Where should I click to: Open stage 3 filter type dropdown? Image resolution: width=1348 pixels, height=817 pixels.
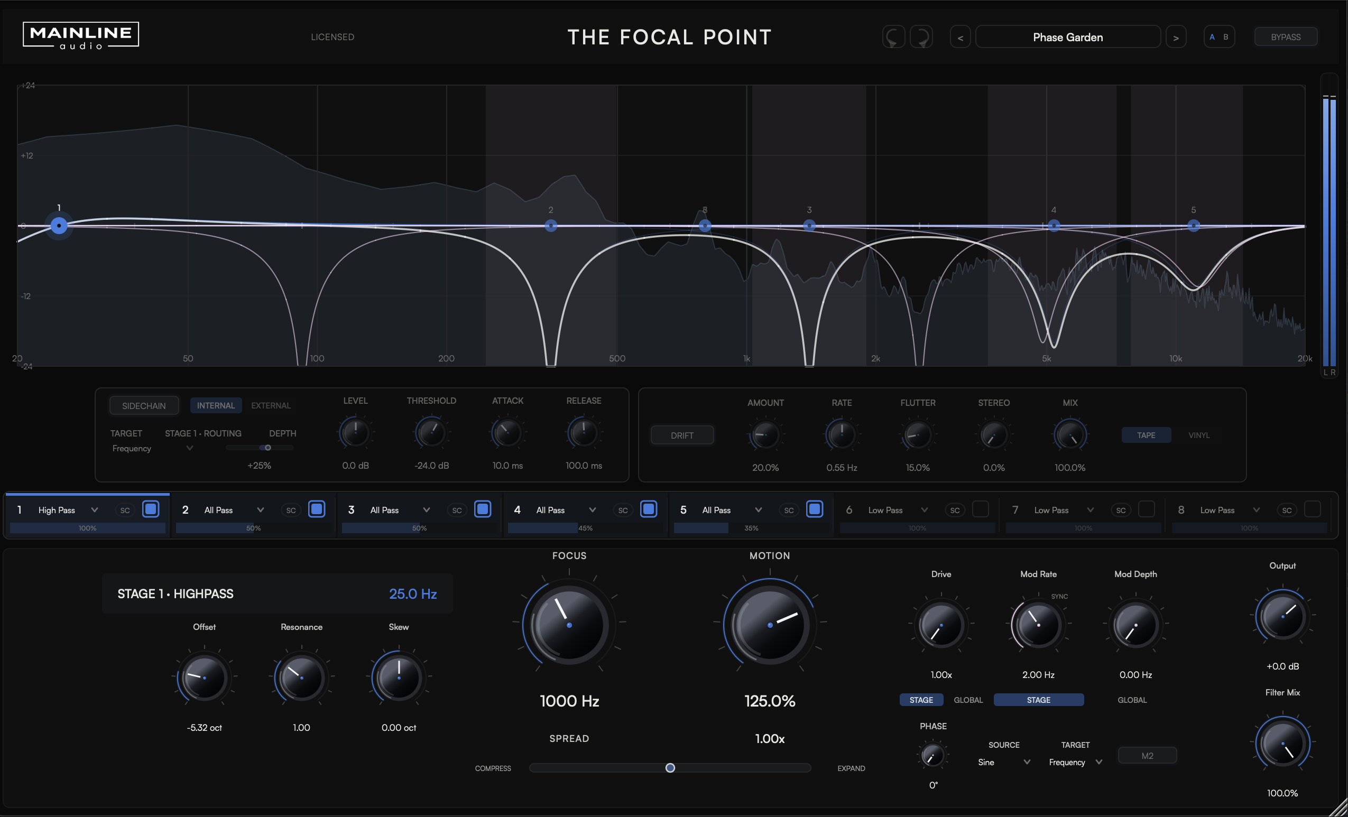click(400, 510)
